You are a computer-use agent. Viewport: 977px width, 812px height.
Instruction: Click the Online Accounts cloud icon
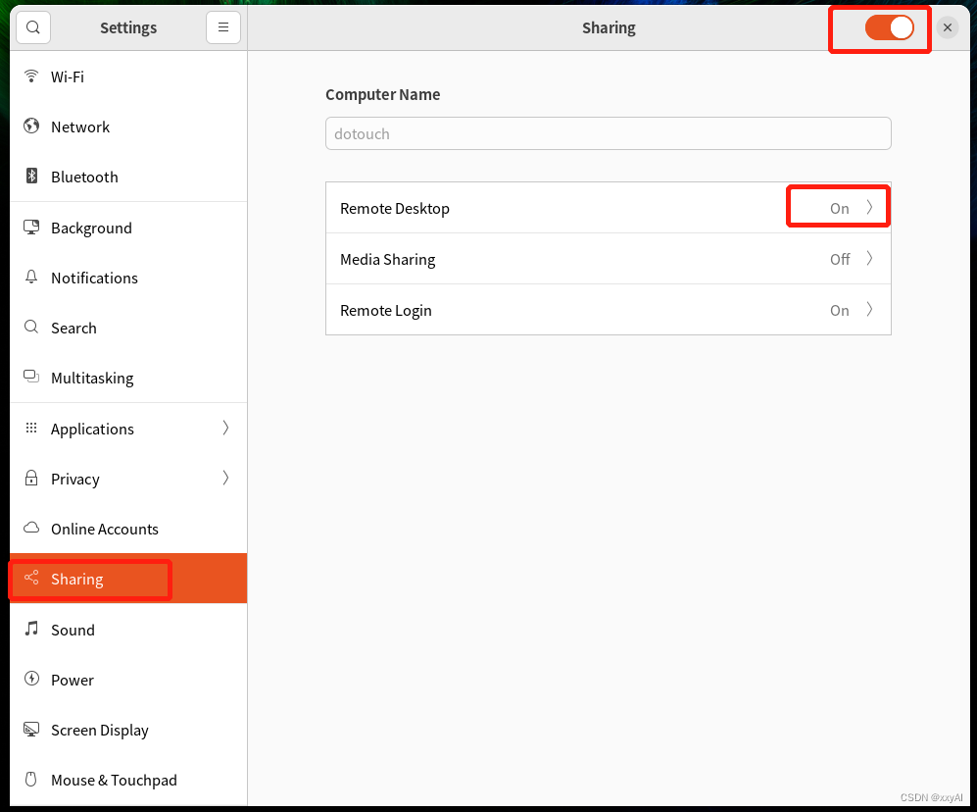pyautogui.click(x=31, y=528)
